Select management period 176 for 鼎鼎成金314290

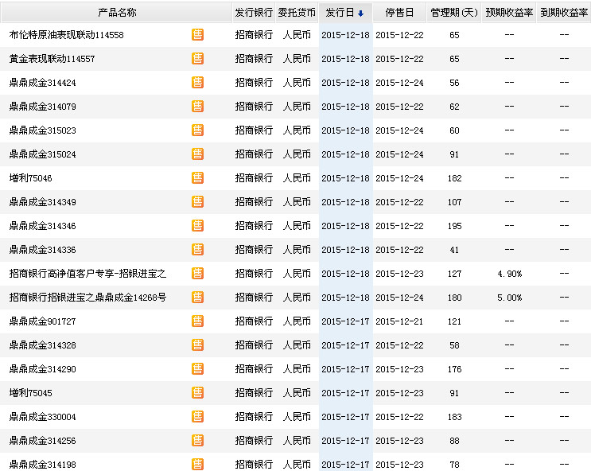[454, 369]
